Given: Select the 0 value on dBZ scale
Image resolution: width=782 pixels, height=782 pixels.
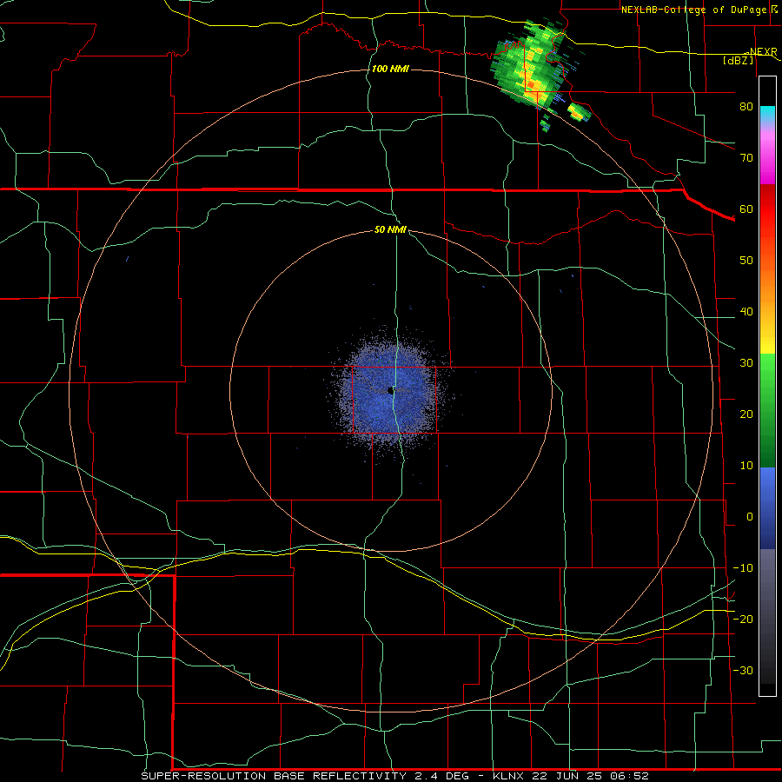Looking at the screenshot, I should (750, 517).
